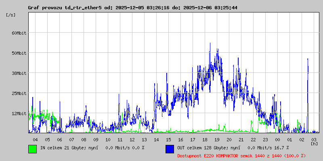
Task: Click the red 'Dostupnost E220 KOMPAKTOR' status line
Action: [x=241, y=156]
